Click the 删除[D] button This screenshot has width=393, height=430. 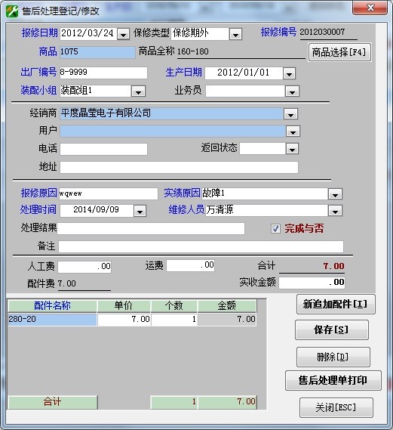pyautogui.click(x=333, y=357)
